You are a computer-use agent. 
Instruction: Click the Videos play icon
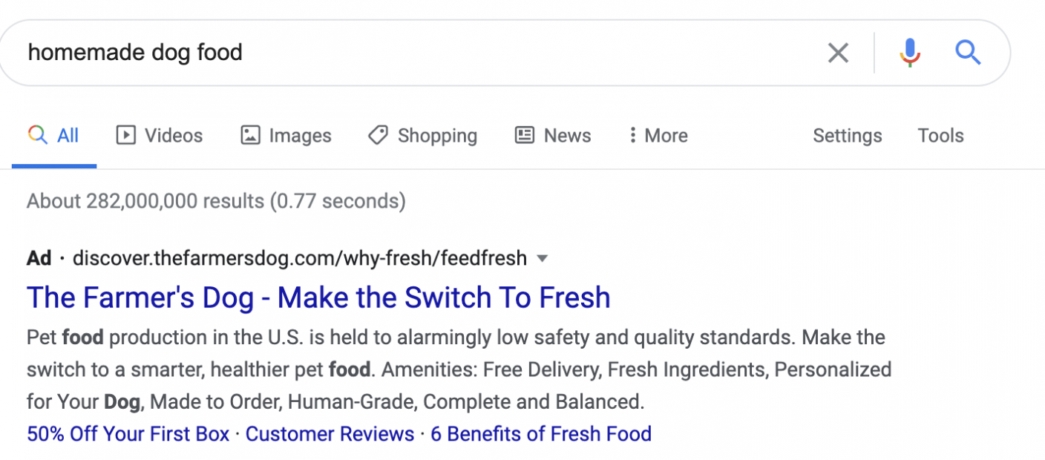click(x=125, y=135)
